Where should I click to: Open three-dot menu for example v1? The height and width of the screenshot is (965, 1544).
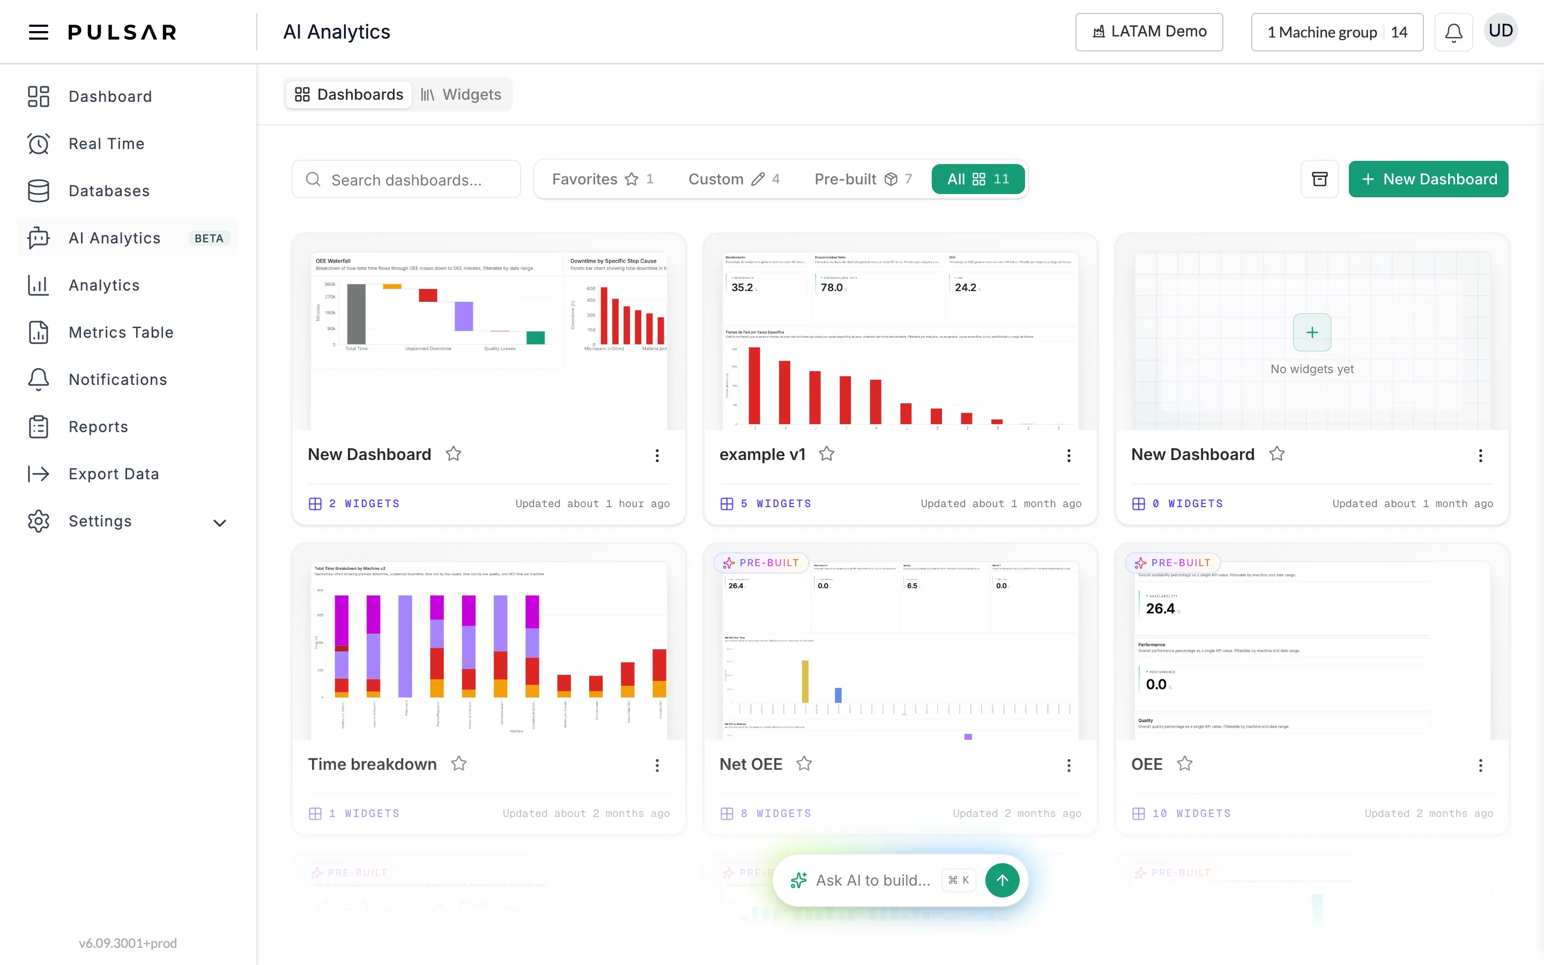1068,455
